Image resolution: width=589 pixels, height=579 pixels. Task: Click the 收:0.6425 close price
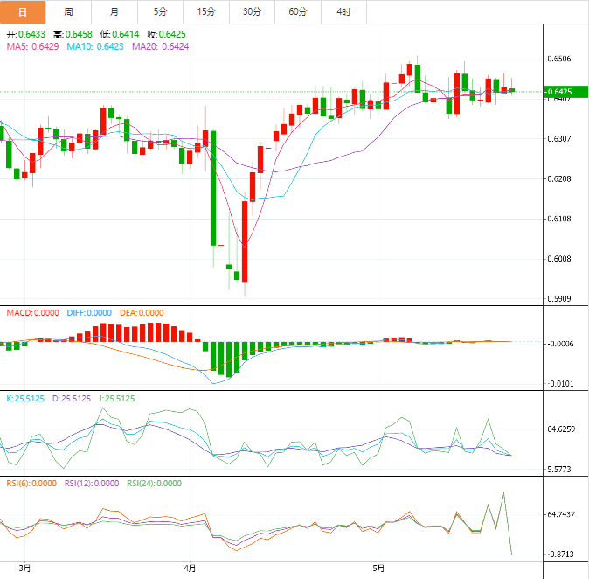click(x=166, y=35)
